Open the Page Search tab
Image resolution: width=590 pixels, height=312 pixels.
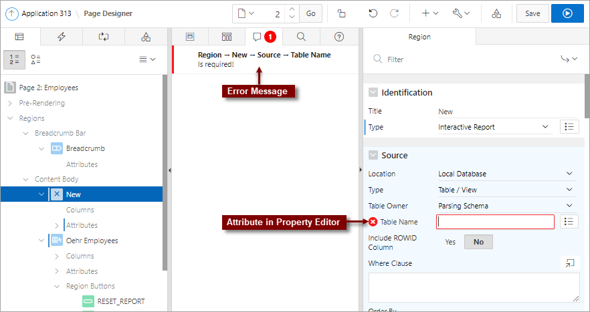(301, 37)
